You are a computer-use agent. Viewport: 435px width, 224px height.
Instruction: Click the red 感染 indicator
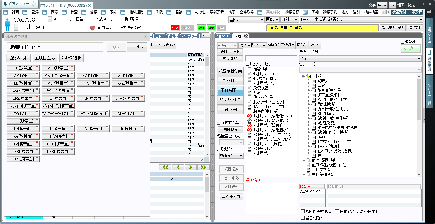click(175, 28)
